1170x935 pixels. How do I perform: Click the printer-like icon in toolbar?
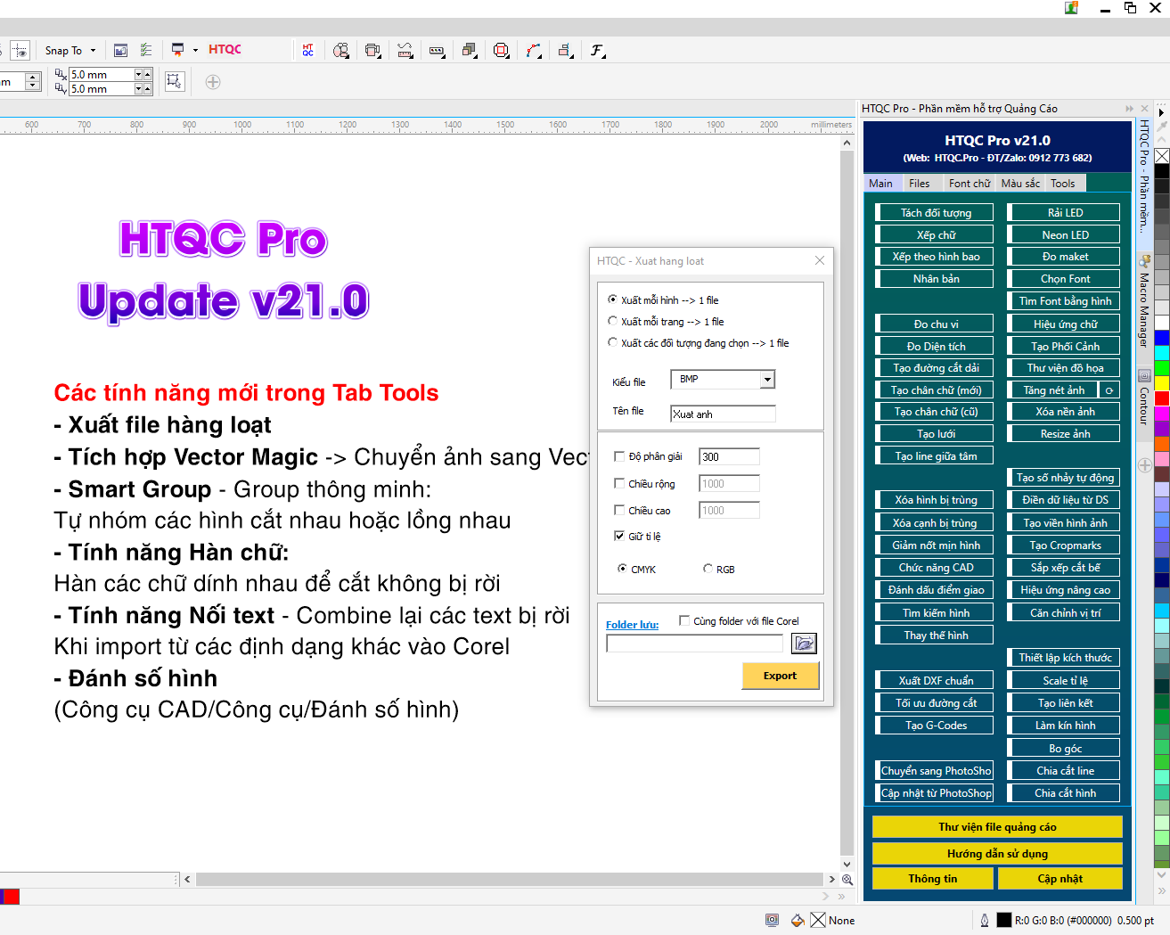pyautogui.click(x=372, y=50)
